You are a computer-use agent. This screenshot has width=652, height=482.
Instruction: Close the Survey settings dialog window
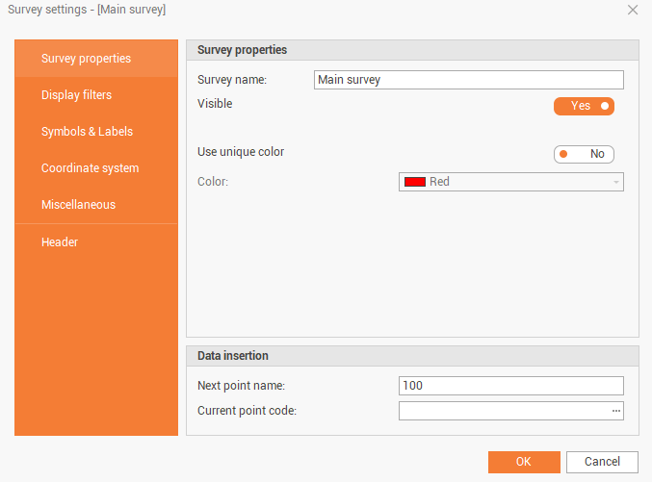(x=633, y=10)
